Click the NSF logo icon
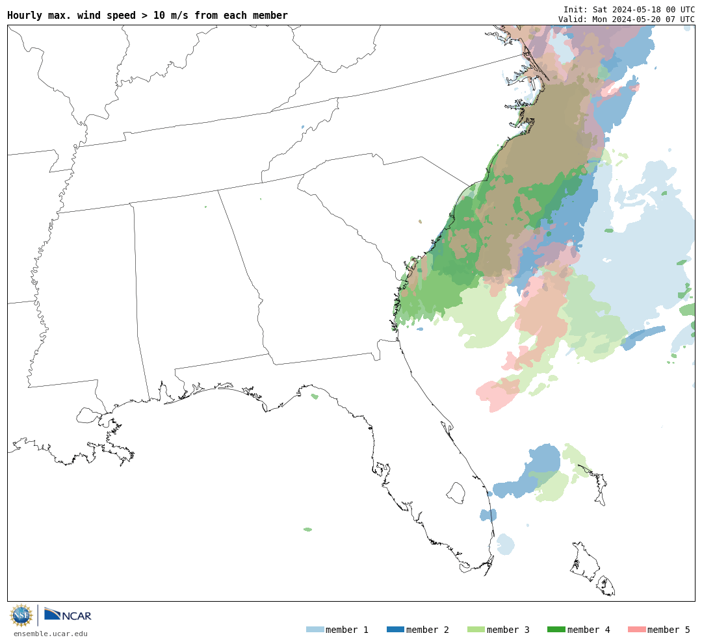The width and height of the screenshot is (702, 642). pos(21,615)
